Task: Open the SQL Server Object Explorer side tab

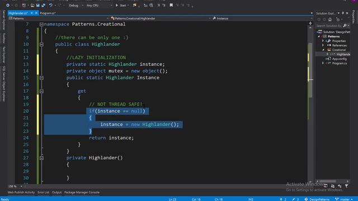Action: tap(3, 84)
